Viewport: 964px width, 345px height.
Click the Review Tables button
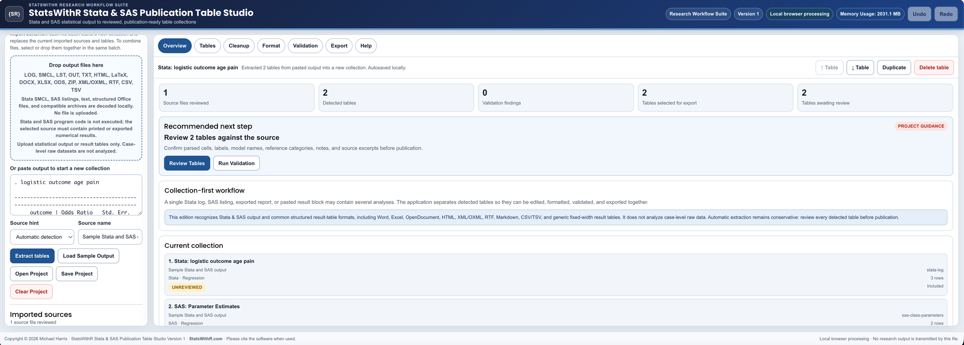[x=187, y=163]
